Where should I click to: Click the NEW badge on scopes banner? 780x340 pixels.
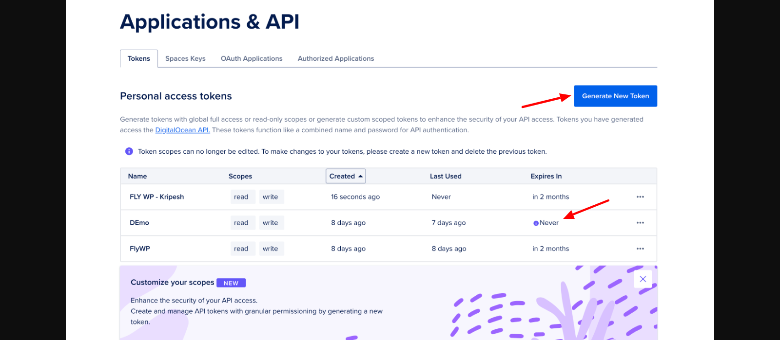point(231,283)
